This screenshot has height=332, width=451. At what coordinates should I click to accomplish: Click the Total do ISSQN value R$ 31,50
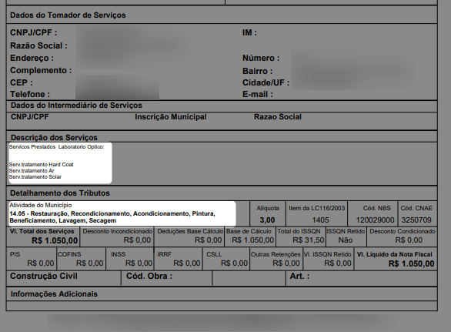click(309, 240)
